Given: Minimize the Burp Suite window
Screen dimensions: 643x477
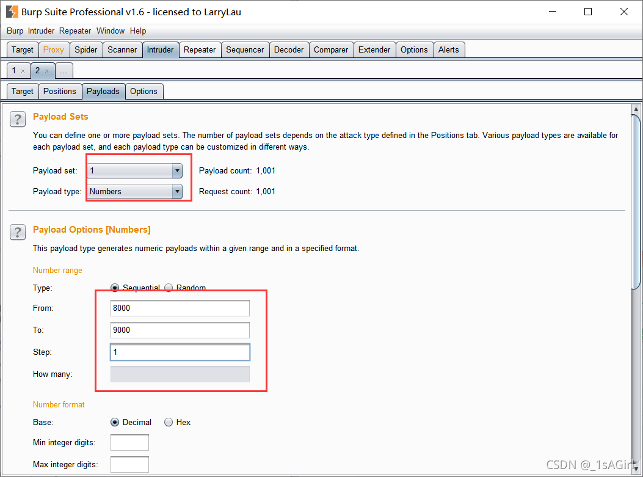Looking at the screenshot, I should [x=553, y=12].
